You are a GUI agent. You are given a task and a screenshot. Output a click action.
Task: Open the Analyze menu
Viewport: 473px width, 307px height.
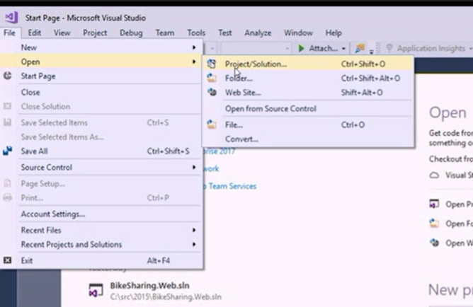click(x=258, y=33)
